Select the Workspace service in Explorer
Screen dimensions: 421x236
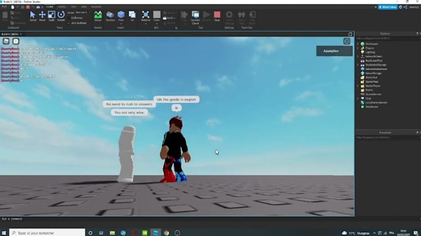(371, 44)
